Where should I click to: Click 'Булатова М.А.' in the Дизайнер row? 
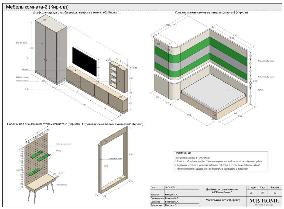point(172,202)
